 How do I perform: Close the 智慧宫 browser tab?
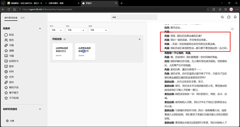tap(116, 3)
